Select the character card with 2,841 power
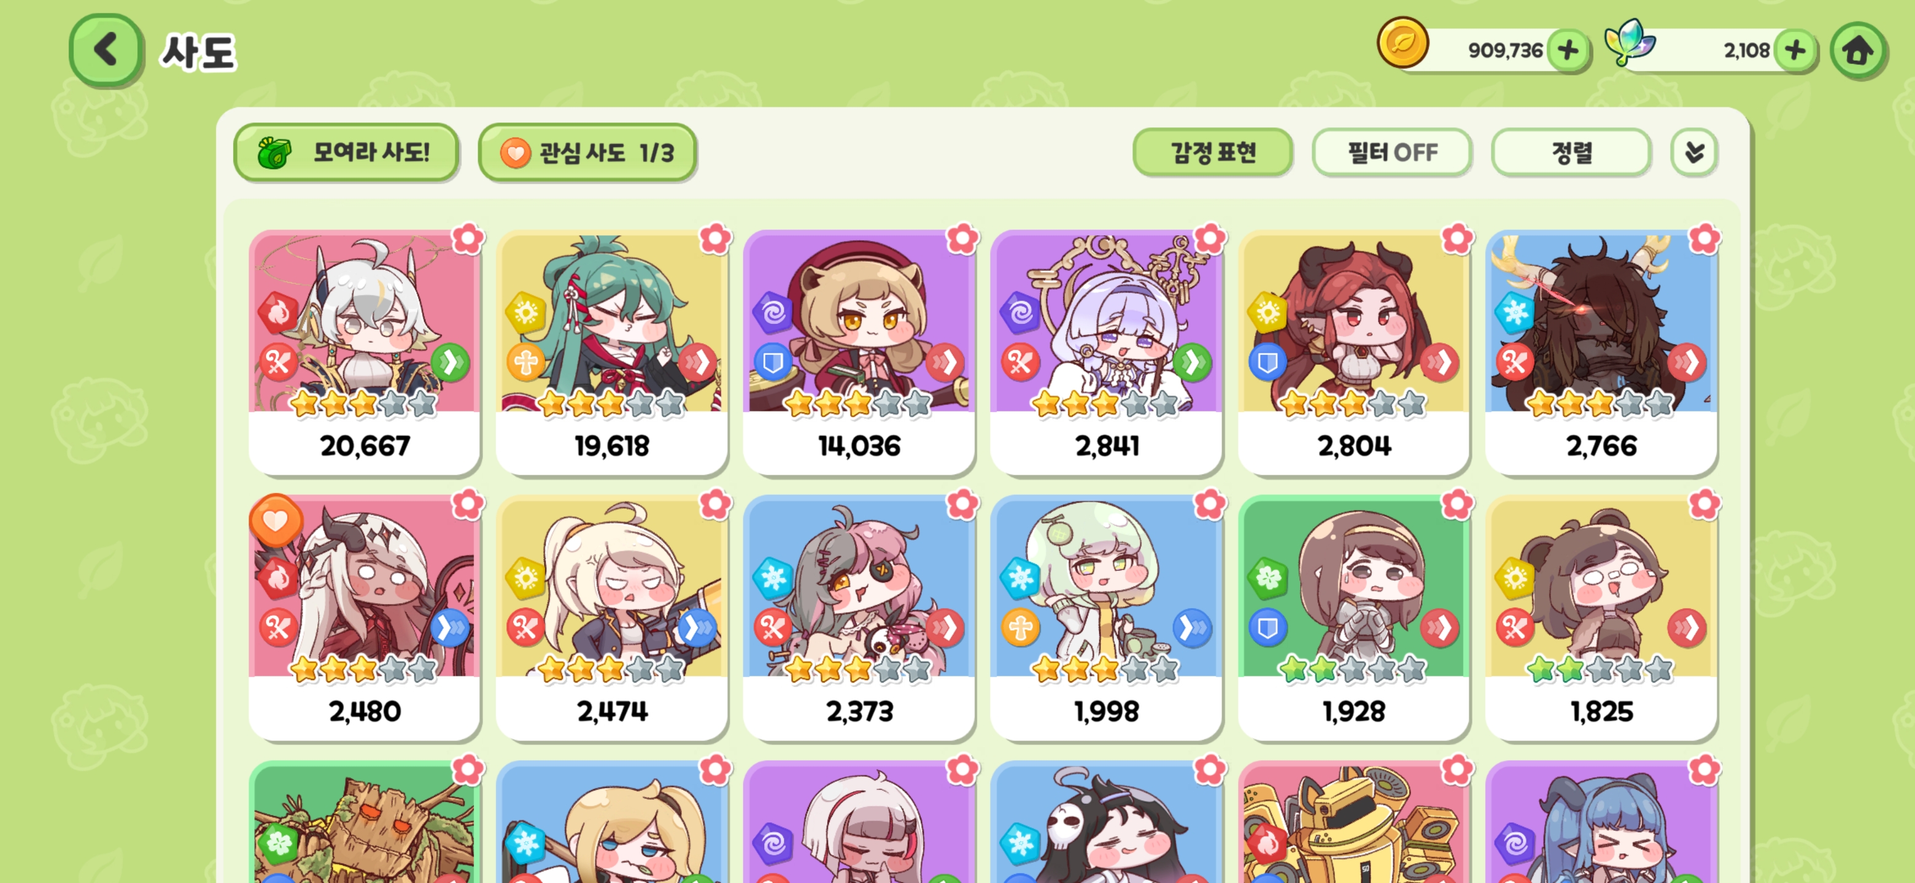Image resolution: width=1915 pixels, height=883 pixels. point(1106,353)
